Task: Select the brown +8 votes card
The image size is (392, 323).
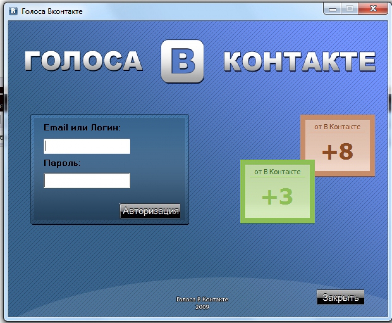Action: coord(338,146)
